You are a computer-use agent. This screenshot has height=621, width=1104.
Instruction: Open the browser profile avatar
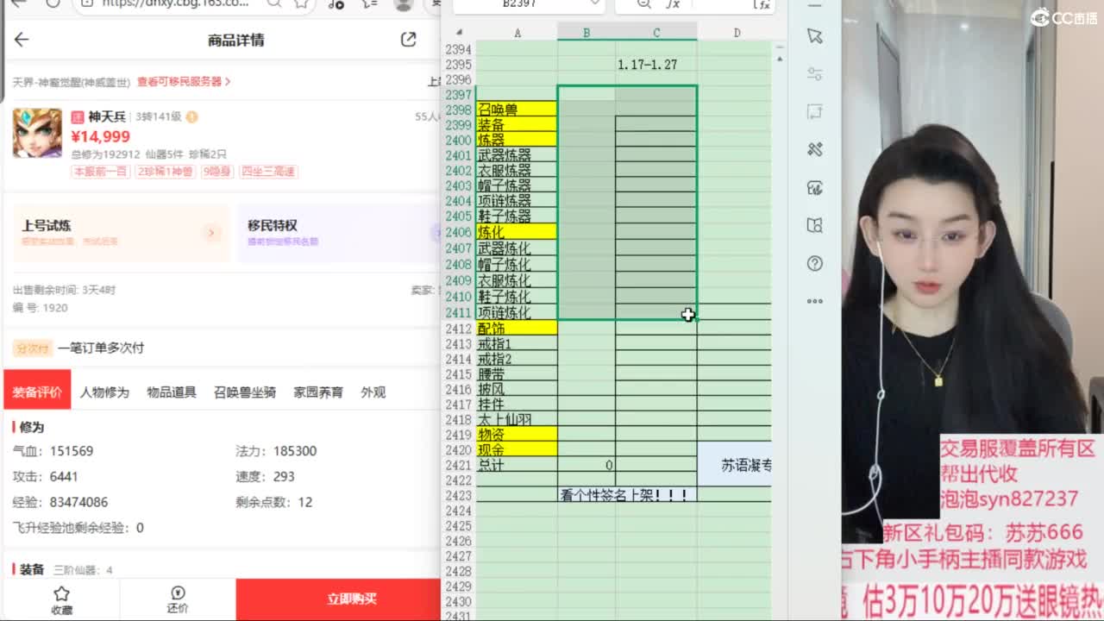coord(403,4)
